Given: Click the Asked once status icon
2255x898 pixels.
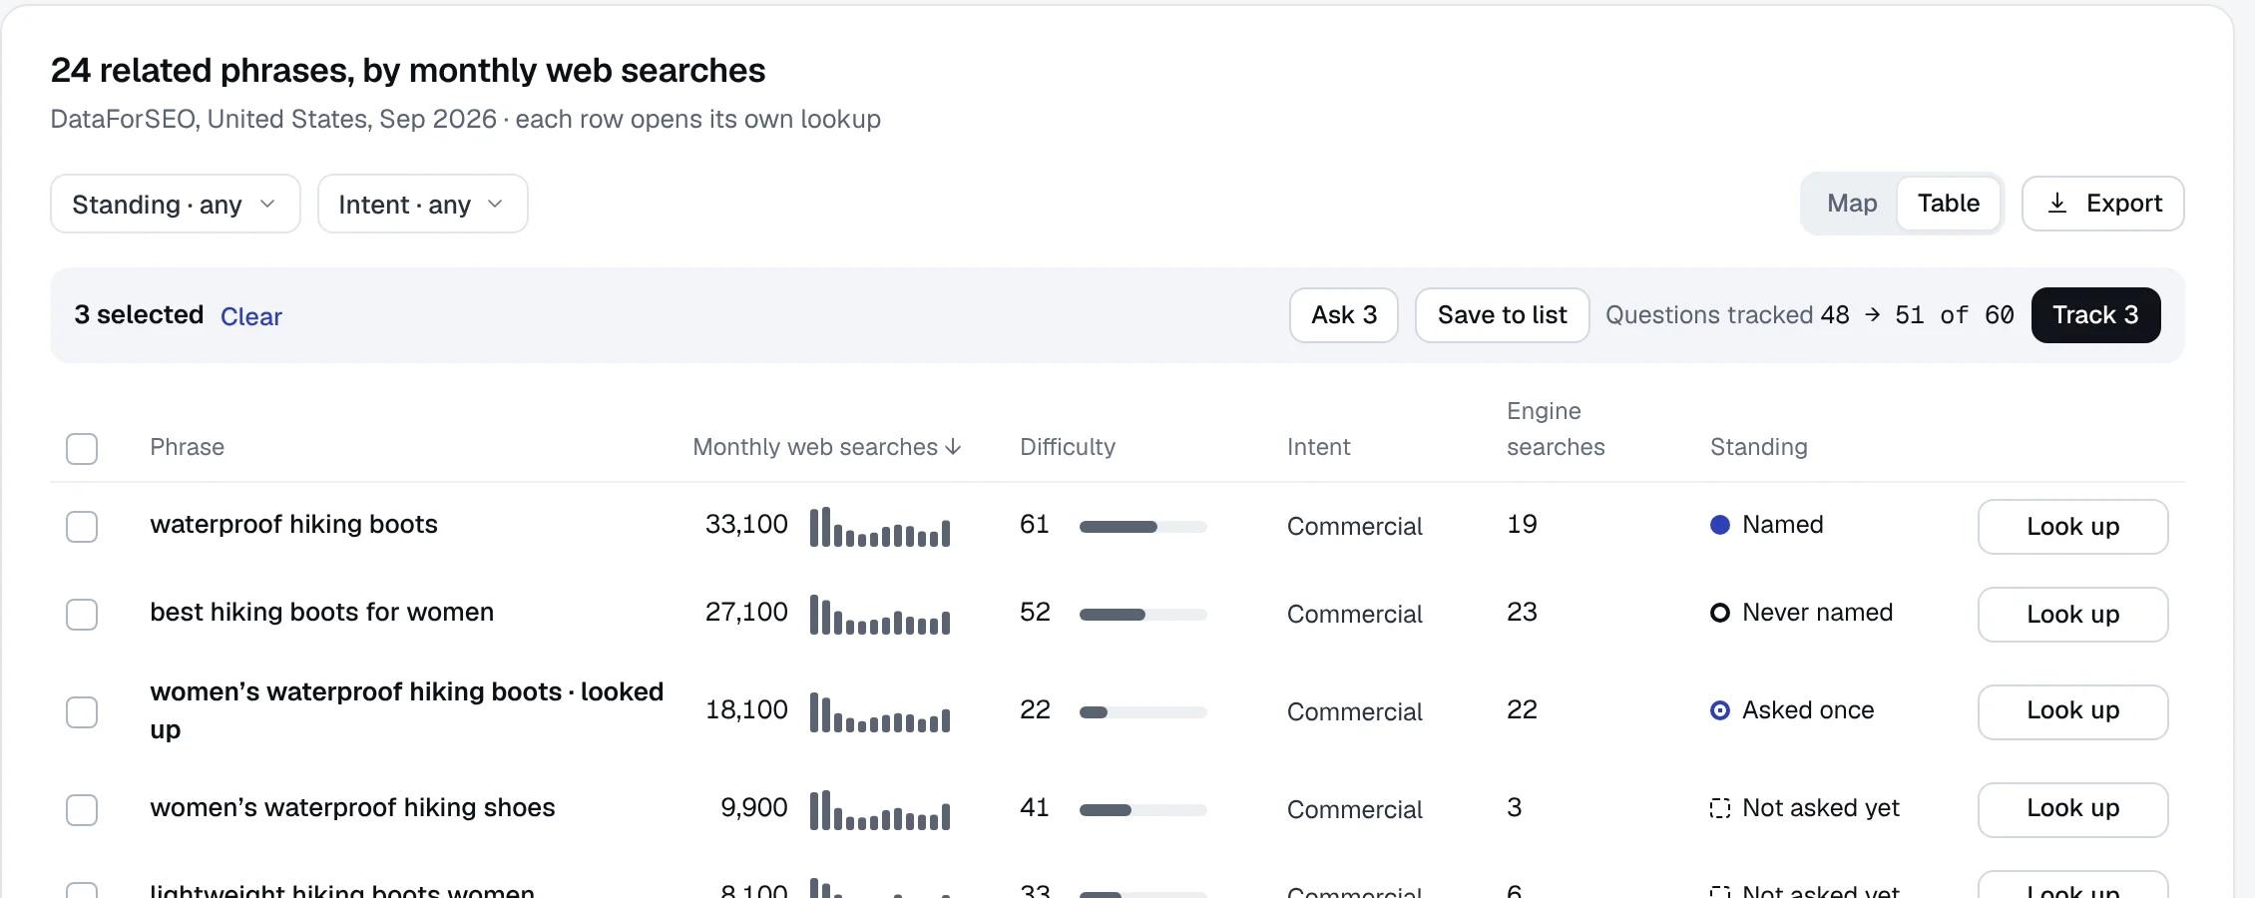Looking at the screenshot, I should coord(1719,710).
